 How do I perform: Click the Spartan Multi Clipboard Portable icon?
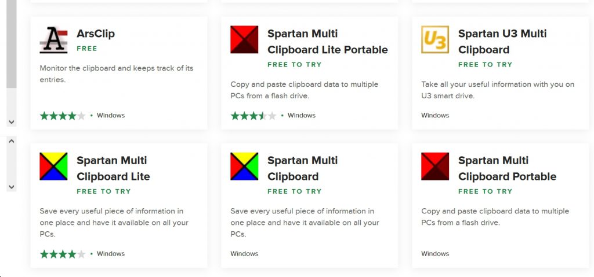[x=435, y=167]
